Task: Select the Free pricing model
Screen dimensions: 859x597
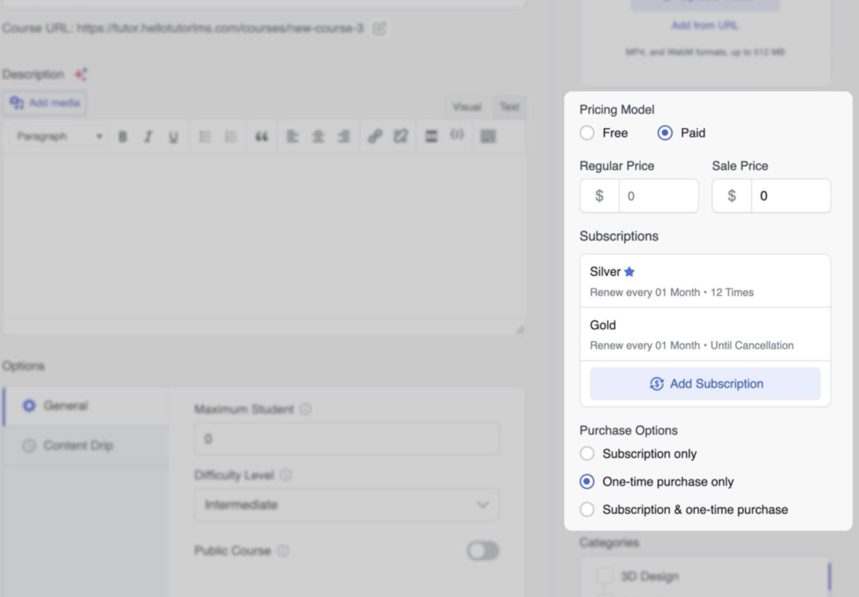Action: [x=587, y=132]
